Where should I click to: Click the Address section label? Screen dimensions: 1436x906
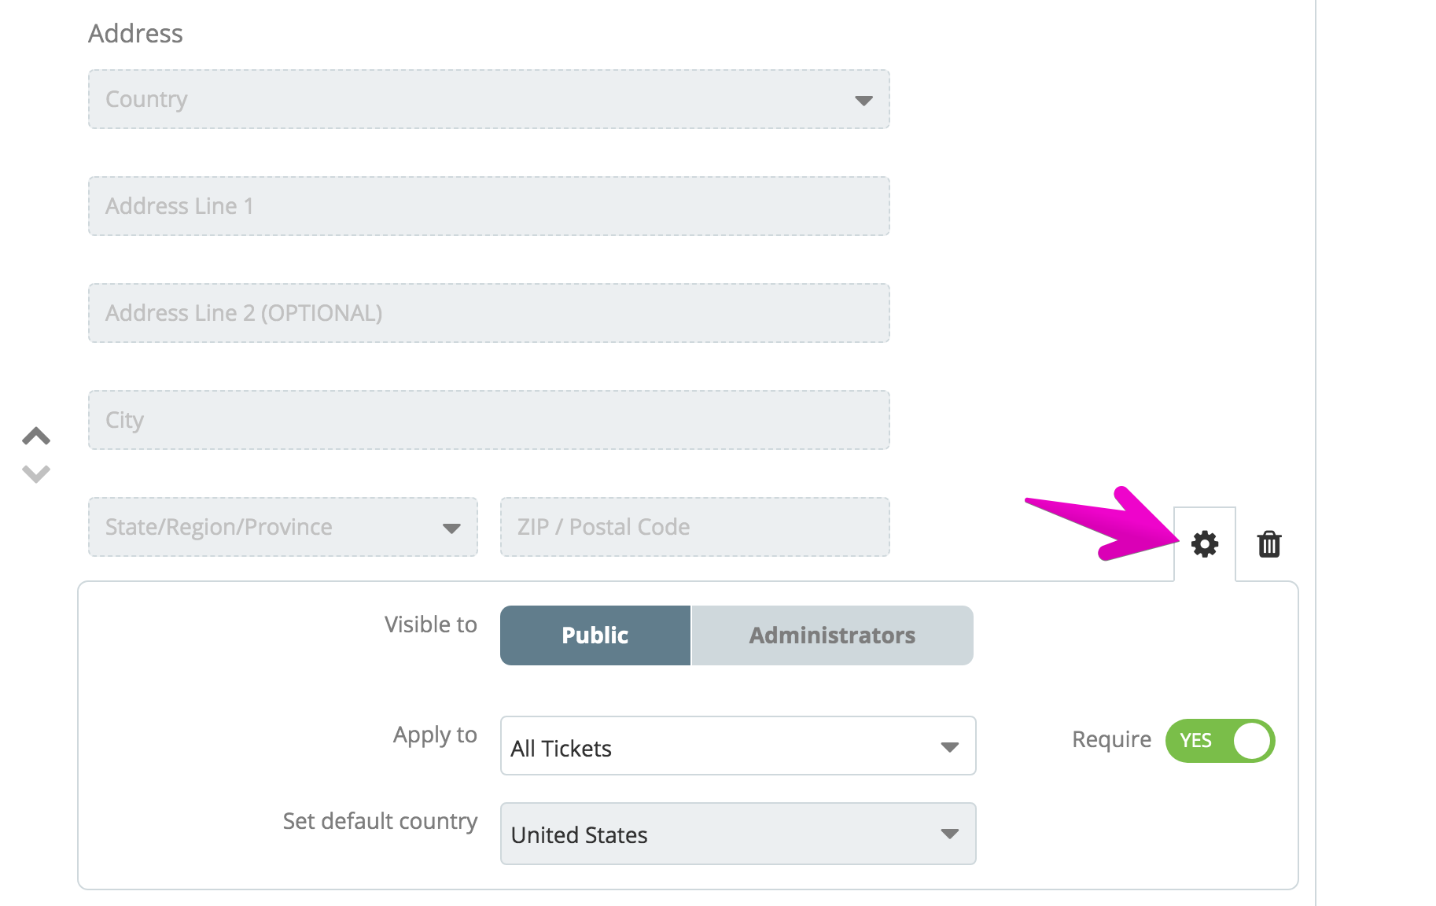coord(135,34)
